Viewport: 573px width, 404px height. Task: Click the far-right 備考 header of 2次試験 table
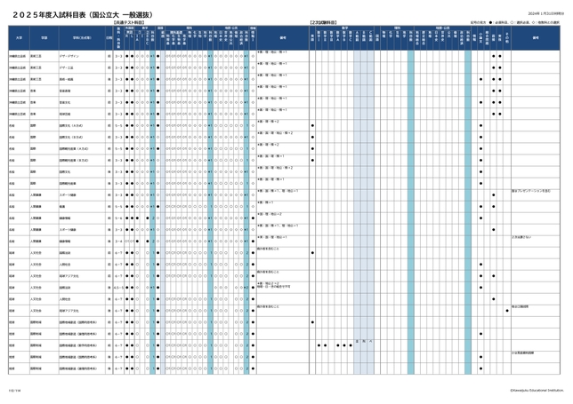(x=536, y=38)
